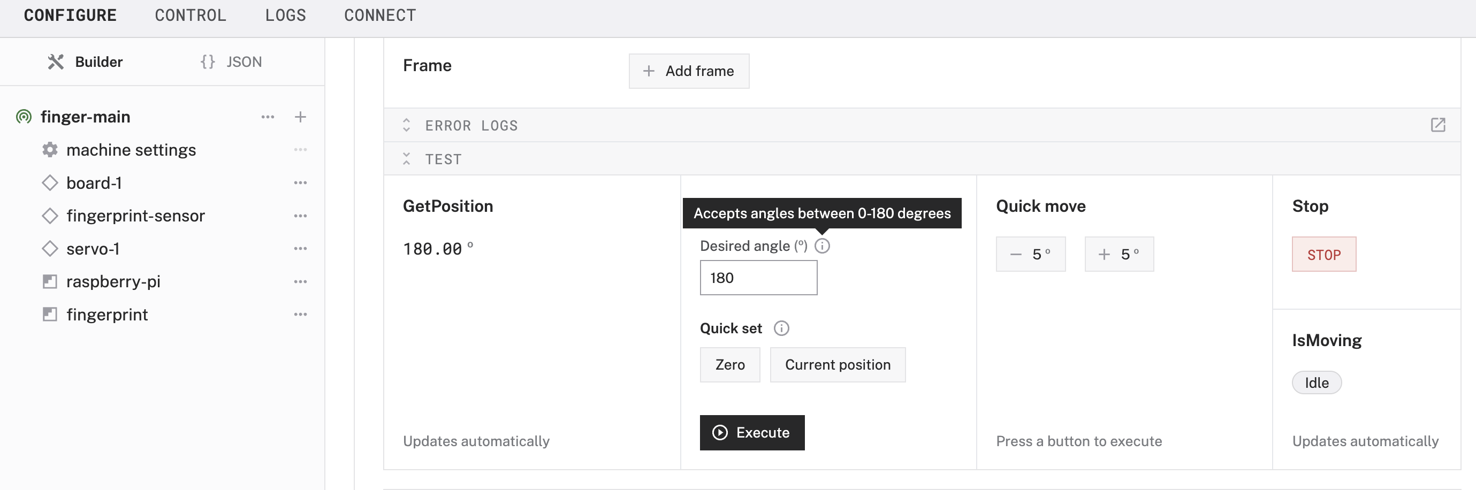Screen dimensions: 1476x490
Task: Decrease angle by 5 degrees
Action: pyautogui.click(x=1030, y=254)
